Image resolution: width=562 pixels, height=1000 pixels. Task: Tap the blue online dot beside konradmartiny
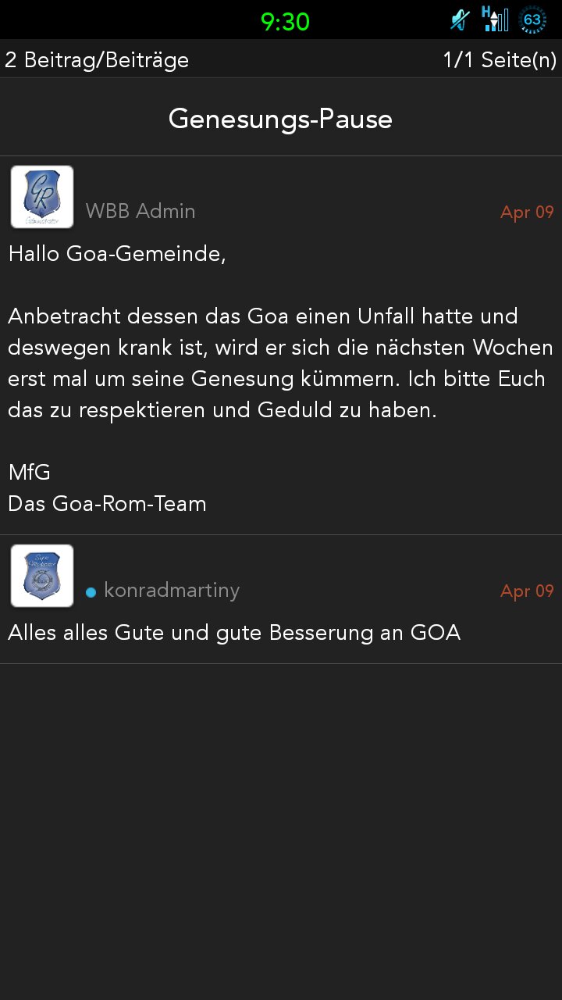tap(91, 592)
